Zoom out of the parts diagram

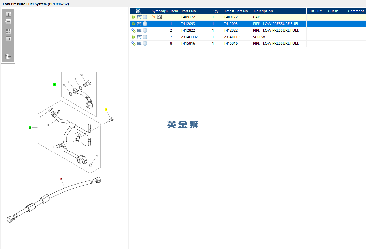point(8,22)
